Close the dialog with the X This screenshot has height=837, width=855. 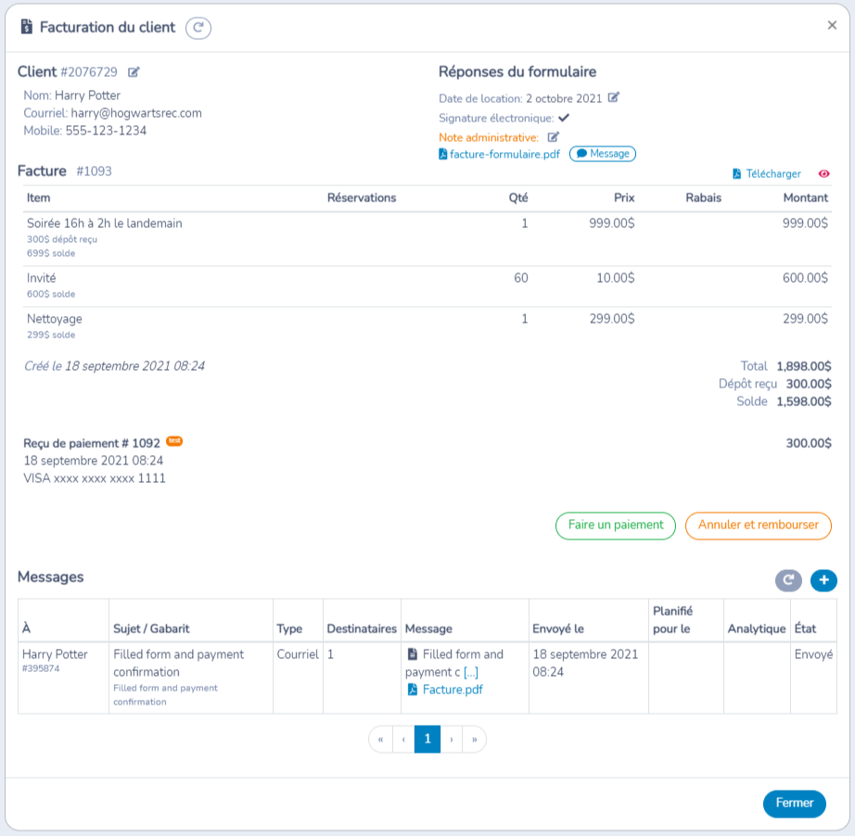click(x=832, y=25)
